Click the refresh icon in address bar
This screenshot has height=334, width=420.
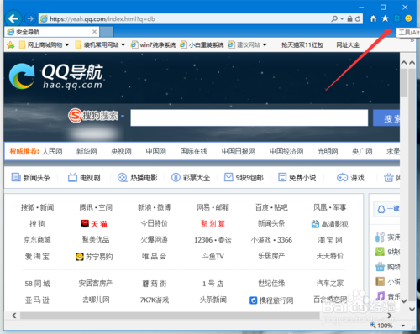click(x=358, y=19)
